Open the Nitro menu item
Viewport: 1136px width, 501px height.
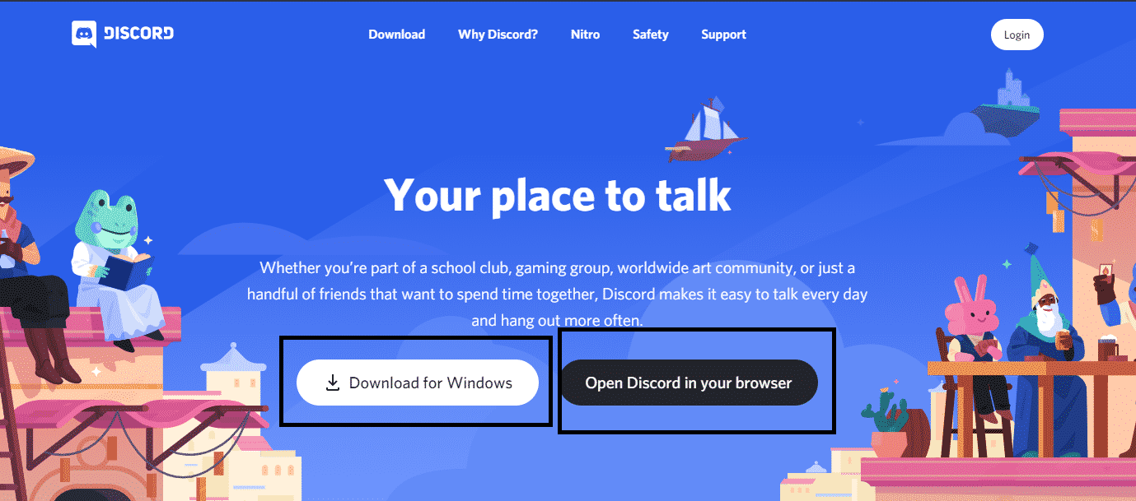[x=585, y=35]
